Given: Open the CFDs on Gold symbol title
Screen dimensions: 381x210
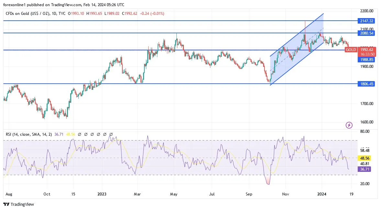Looking at the screenshot, I should click(28, 14).
